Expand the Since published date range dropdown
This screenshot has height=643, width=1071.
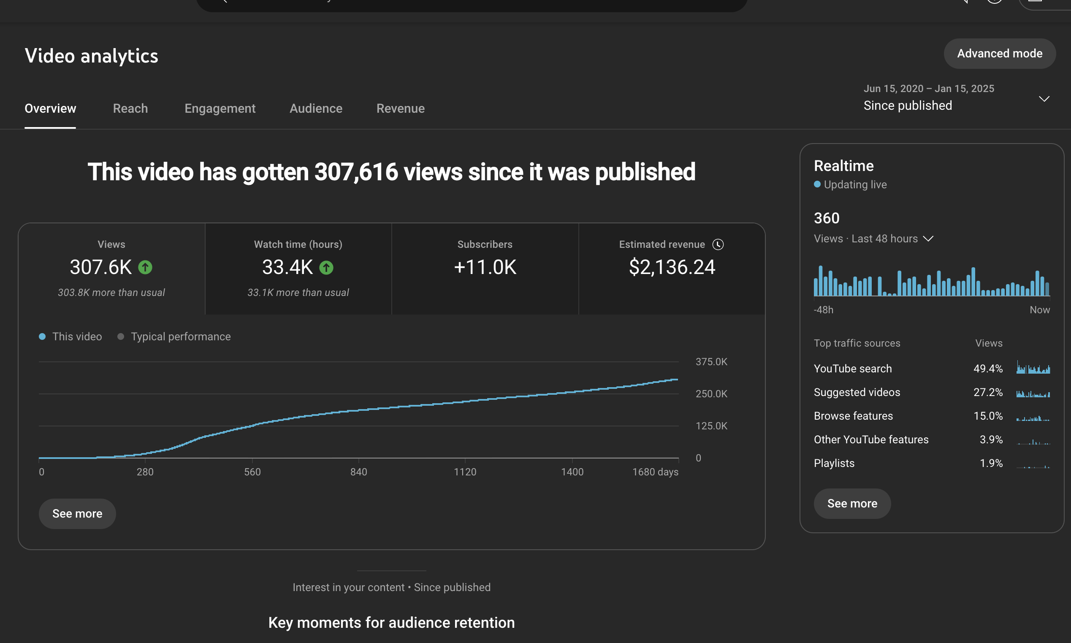(1044, 98)
